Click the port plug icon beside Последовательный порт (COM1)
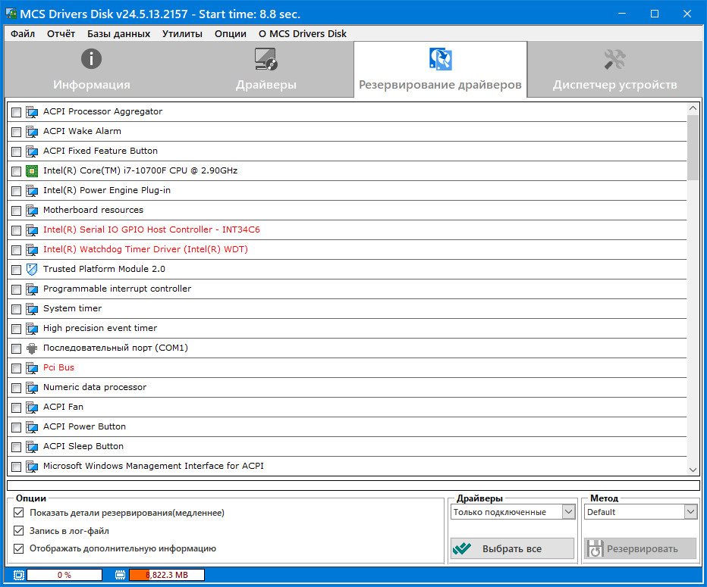Image resolution: width=707 pixels, height=587 pixels. pyautogui.click(x=32, y=348)
